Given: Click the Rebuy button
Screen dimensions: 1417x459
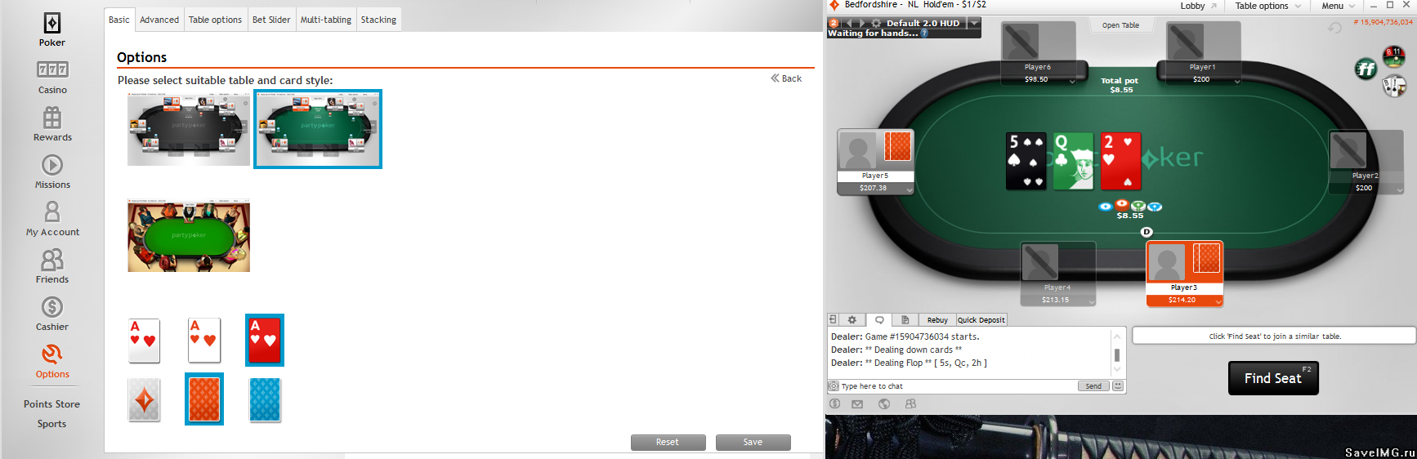Looking at the screenshot, I should coord(937,319).
